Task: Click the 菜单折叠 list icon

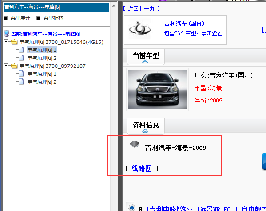Action: [x=39, y=18]
